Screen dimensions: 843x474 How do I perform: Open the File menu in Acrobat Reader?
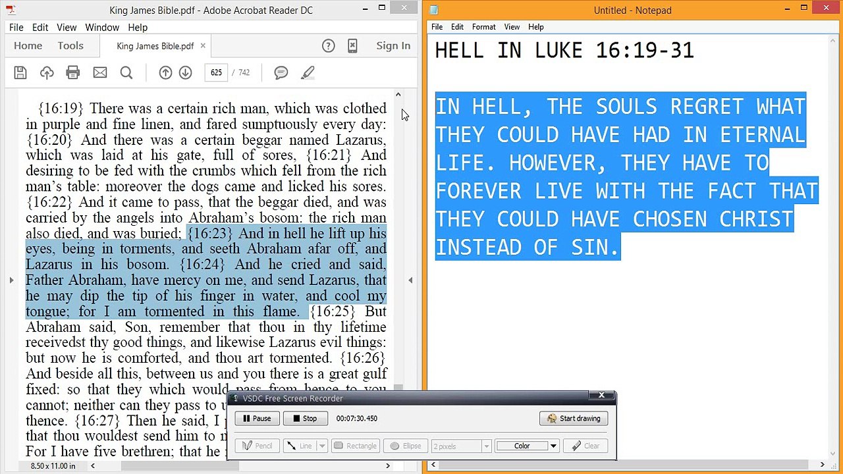tap(16, 27)
